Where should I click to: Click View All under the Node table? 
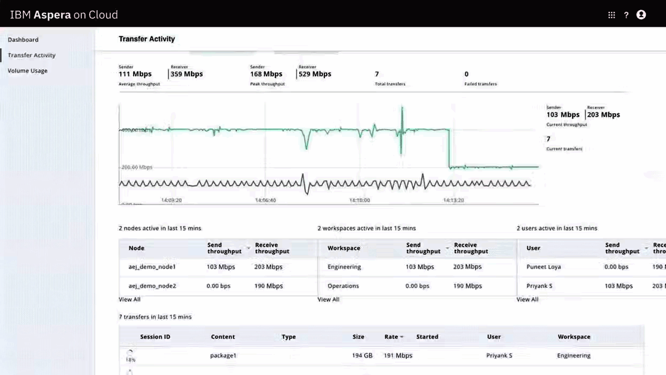[129, 300]
